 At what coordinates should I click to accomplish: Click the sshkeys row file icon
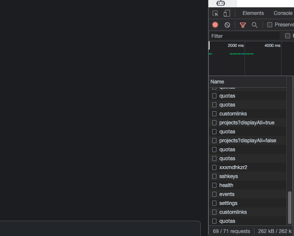tap(214, 176)
